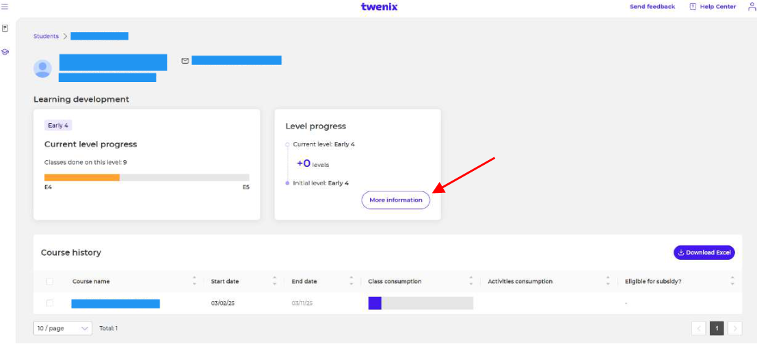This screenshot has width=757, height=344.
Task: Sort by Activities consumption column arrows
Action: click(609, 281)
